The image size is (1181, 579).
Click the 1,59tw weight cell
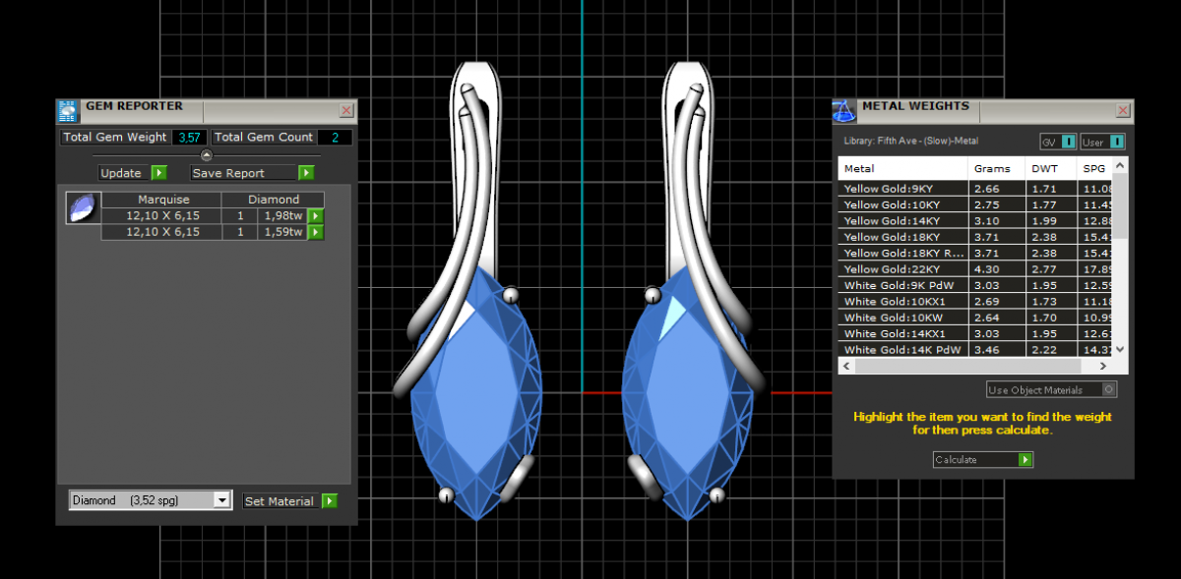pyautogui.click(x=282, y=232)
